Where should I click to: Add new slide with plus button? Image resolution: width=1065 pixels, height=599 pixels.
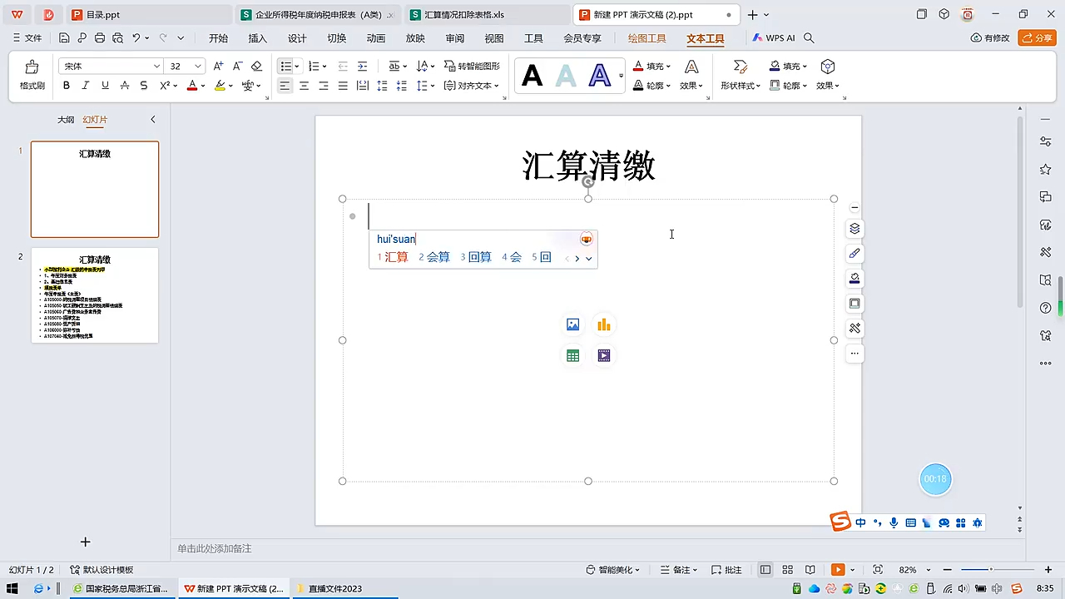pos(85,542)
